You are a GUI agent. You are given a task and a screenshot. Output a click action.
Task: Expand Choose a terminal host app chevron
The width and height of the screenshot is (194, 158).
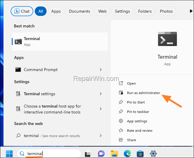pos(101,109)
